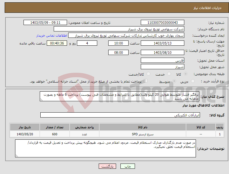
Task: Click the row number cell 1
Action: 220,134
